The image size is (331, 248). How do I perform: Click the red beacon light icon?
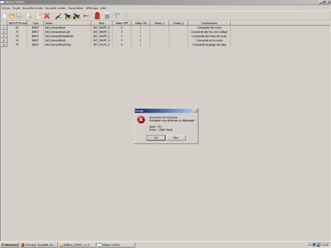pos(97,16)
